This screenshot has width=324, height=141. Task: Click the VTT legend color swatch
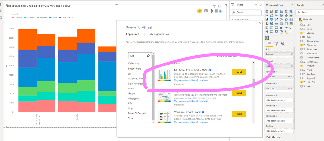69,18
